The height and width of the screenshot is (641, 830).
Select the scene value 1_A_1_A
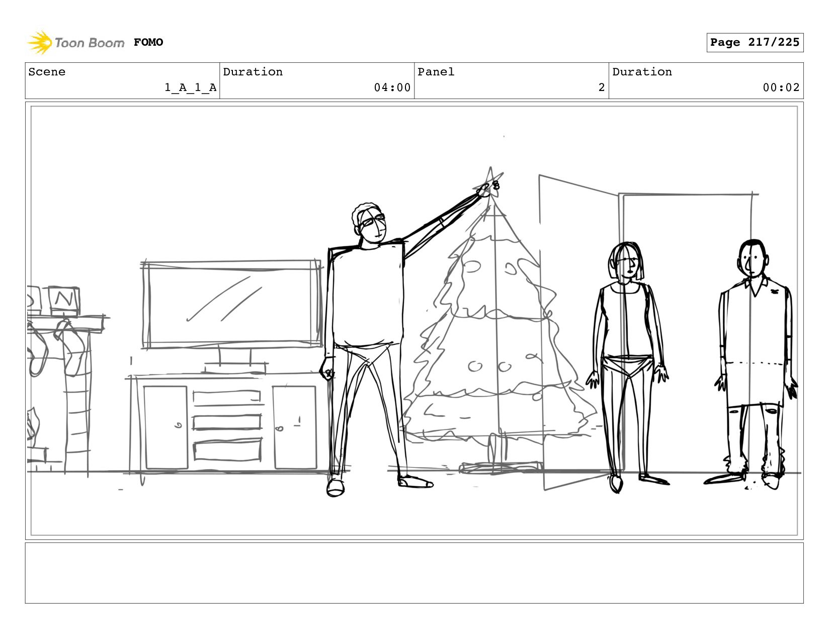[191, 87]
